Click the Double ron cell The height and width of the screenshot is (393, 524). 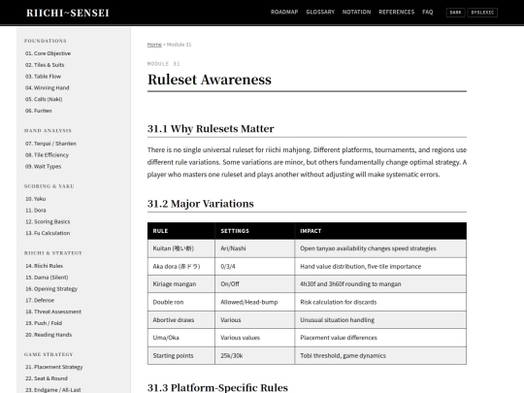tap(181, 302)
